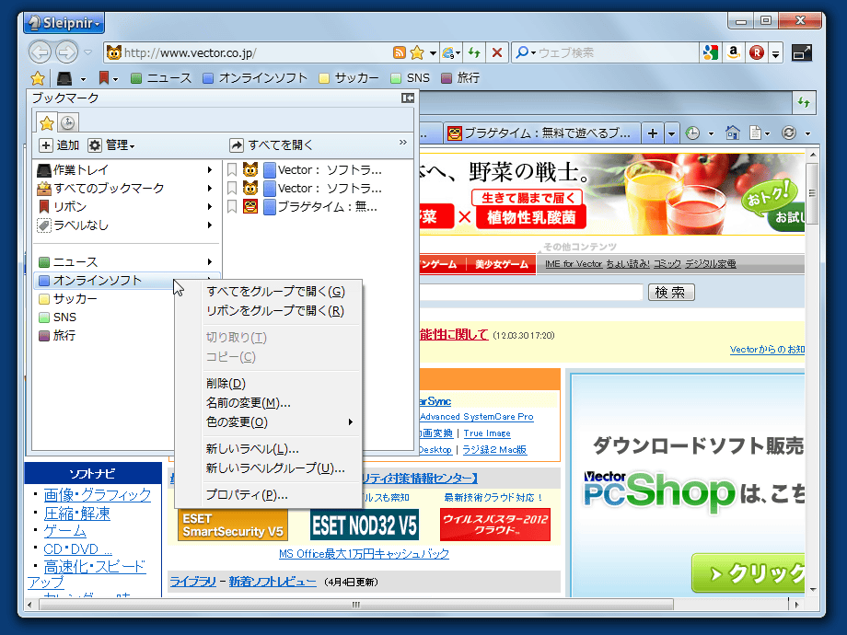The height and width of the screenshot is (635, 847).
Task: Toggle ribbon flag for first Vector bookmark
Action: pos(232,169)
